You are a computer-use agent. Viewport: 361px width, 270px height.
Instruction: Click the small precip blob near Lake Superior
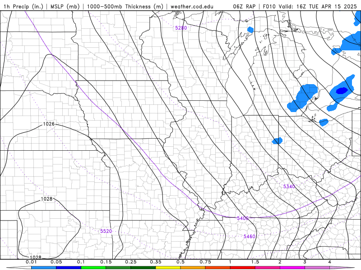coord(250,29)
